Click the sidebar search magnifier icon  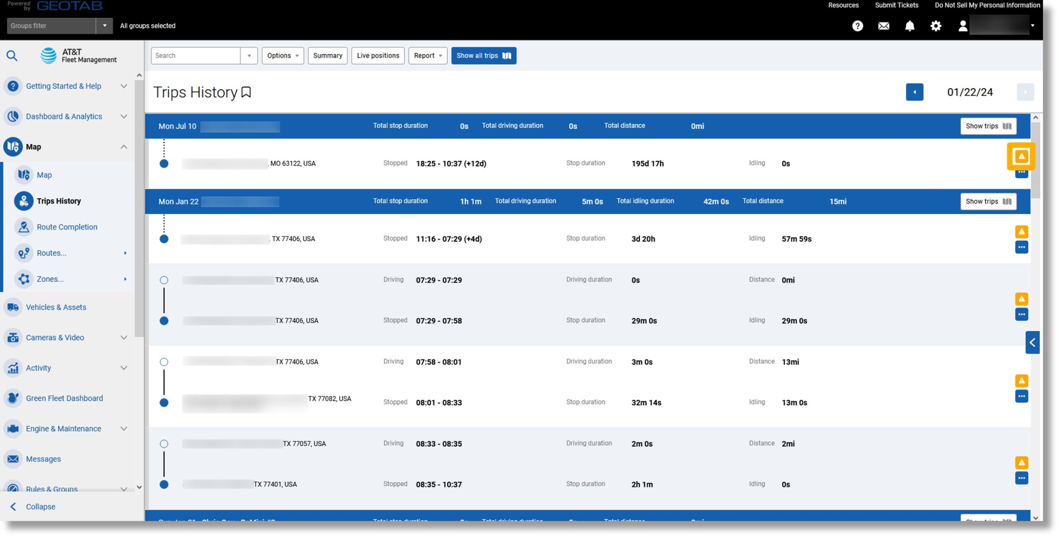[12, 55]
